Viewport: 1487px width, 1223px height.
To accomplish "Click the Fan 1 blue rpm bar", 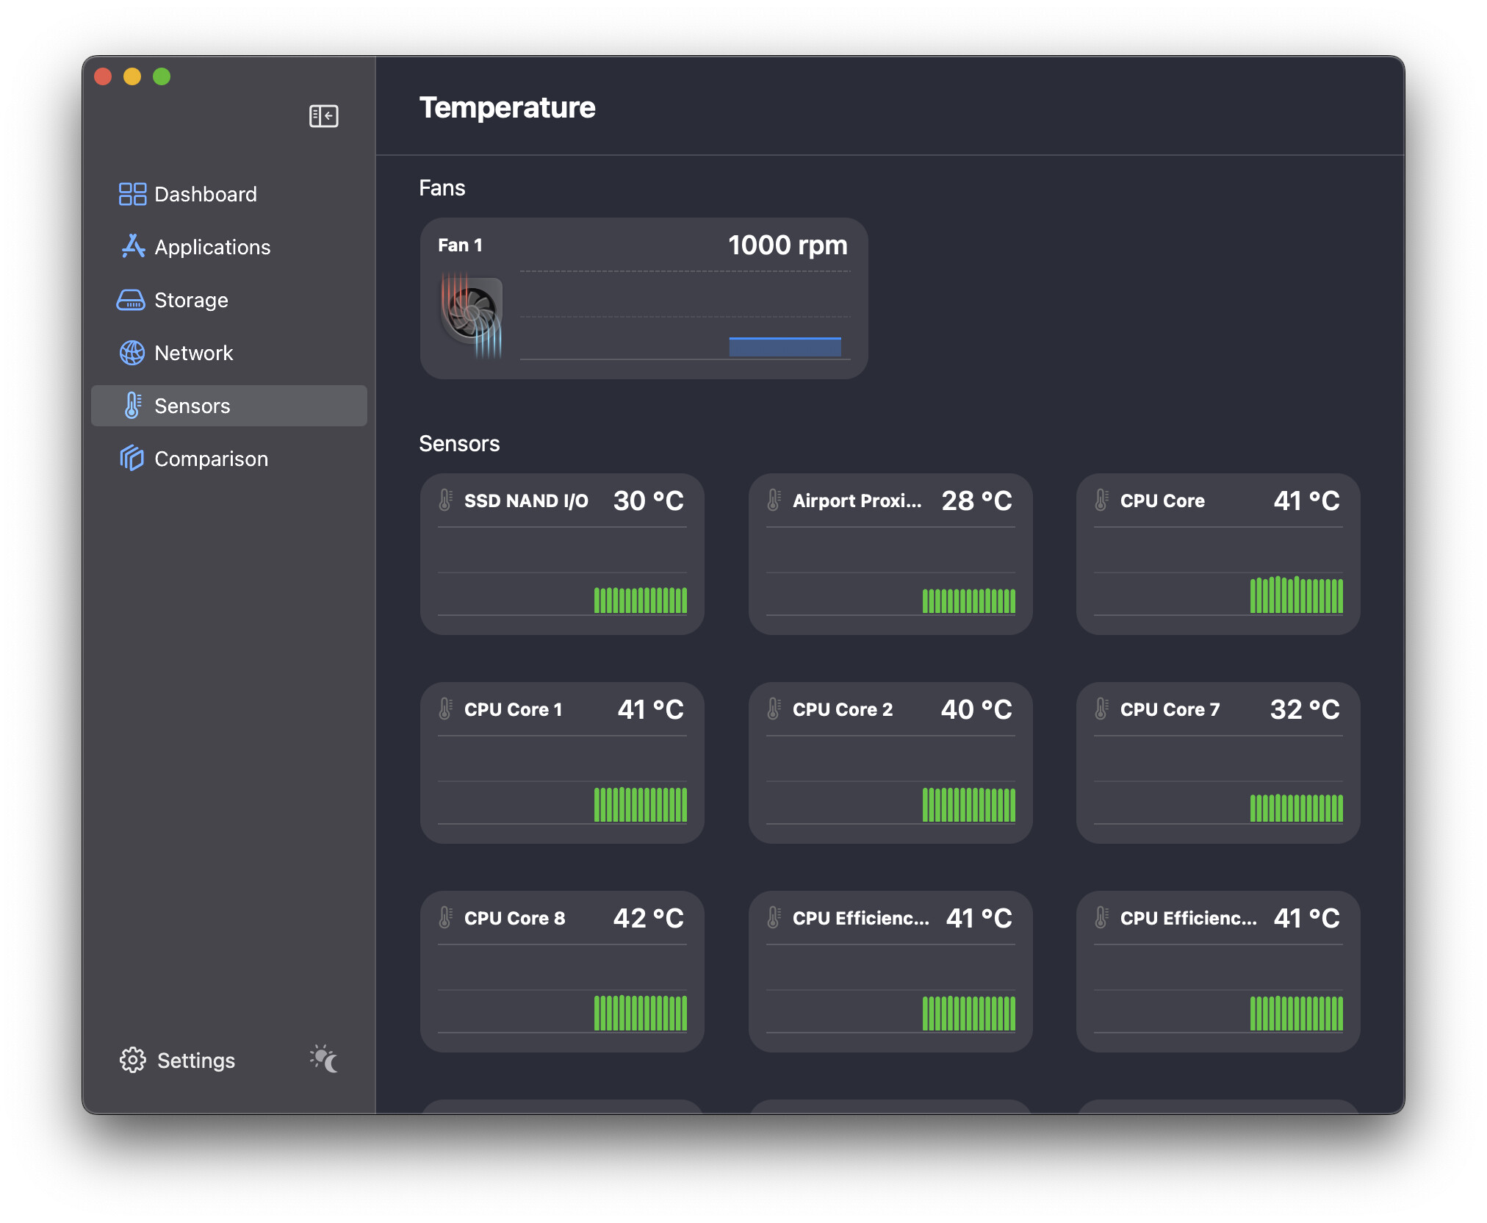I will coord(785,347).
